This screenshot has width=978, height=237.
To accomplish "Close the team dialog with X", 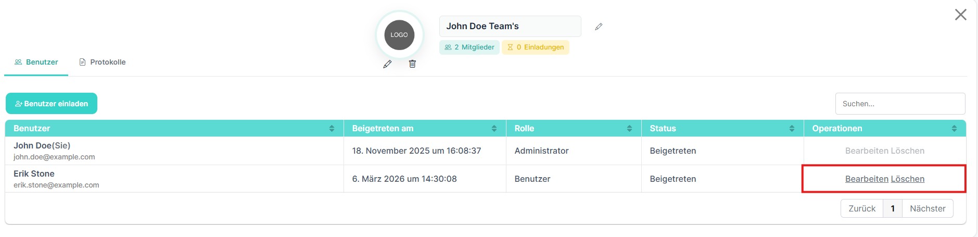I will coord(960,15).
